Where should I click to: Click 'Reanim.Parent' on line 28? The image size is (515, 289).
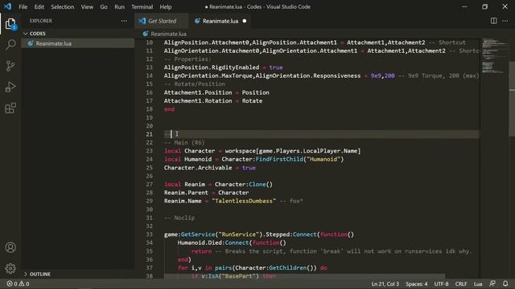[x=186, y=193]
